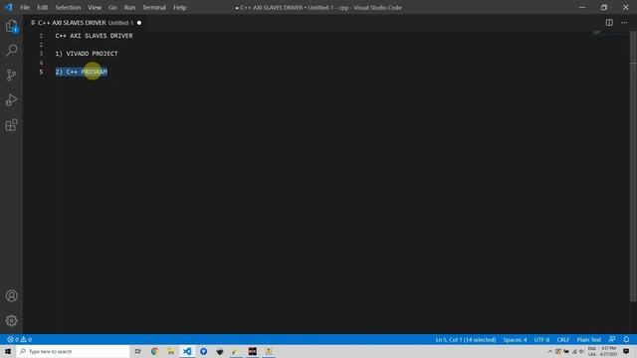Open the Run menu
This screenshot has height=358, width=637.
coord(129,7)
